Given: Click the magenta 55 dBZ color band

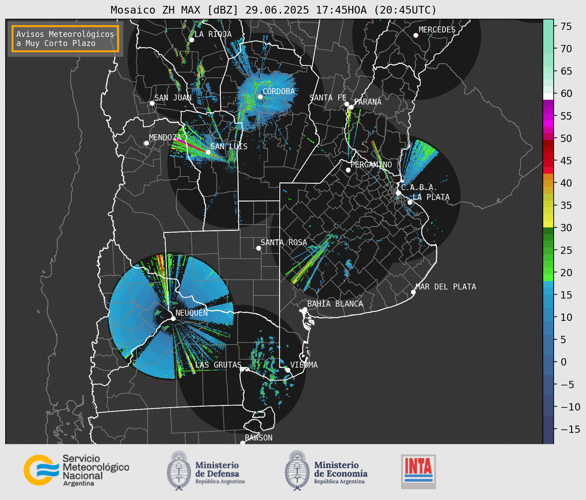Looking at the screenshot, I should coord(548,116).
